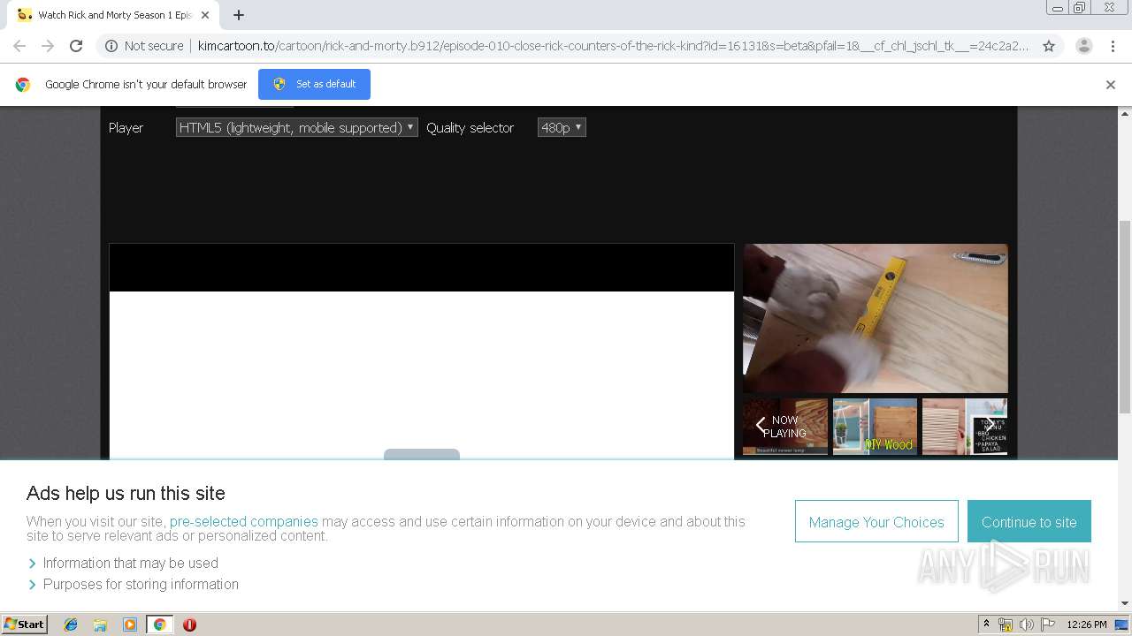Open a new tab with the plus
The width and height of the screenshot is (1132, 636).
coord(239,15)
